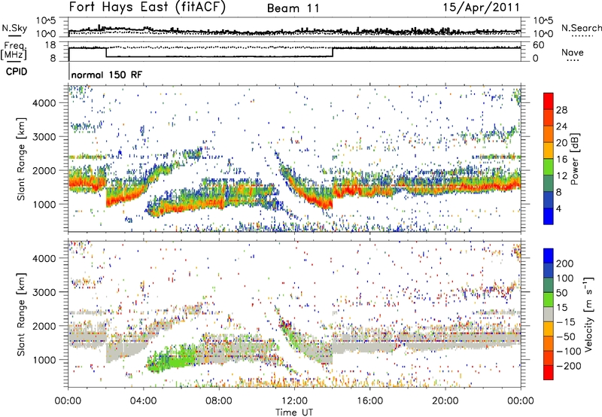This screenshot has height=417, width=602.
Task: Click the 'N.Search' legend label
Action: (x=581, y=28)
